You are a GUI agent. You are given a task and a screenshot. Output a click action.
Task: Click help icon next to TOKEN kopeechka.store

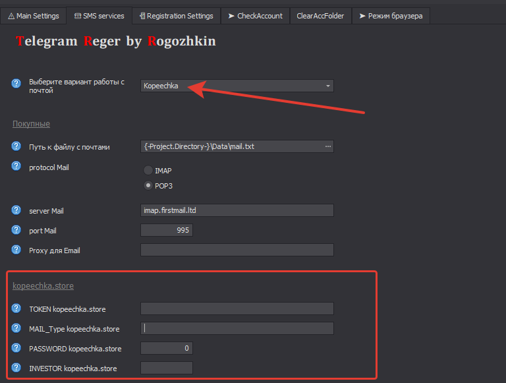point(16,309)
